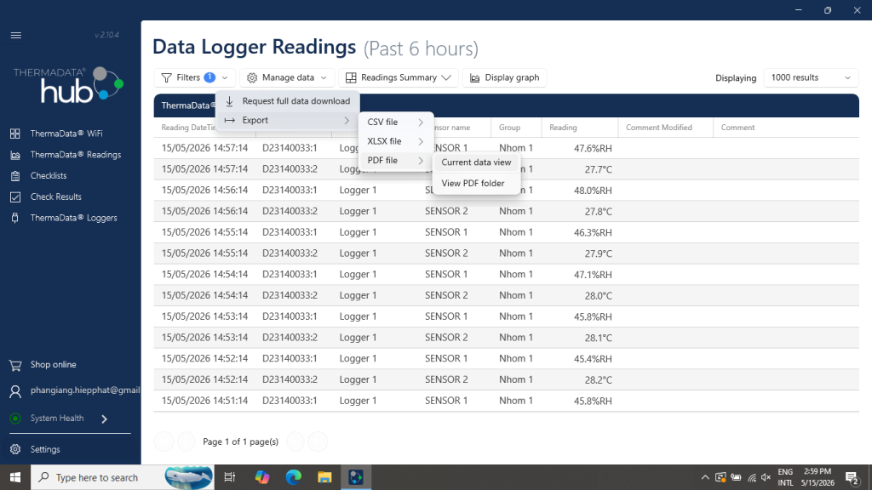Click the ThermaData Loggers device icon

tap(15, 218)
